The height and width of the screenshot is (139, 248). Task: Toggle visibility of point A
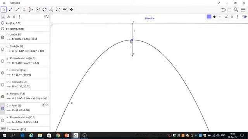tap(3, 23)
